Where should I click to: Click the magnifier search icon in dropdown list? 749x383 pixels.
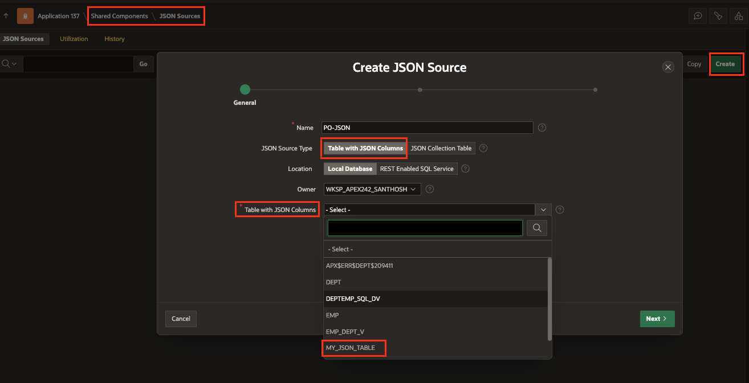536,228
